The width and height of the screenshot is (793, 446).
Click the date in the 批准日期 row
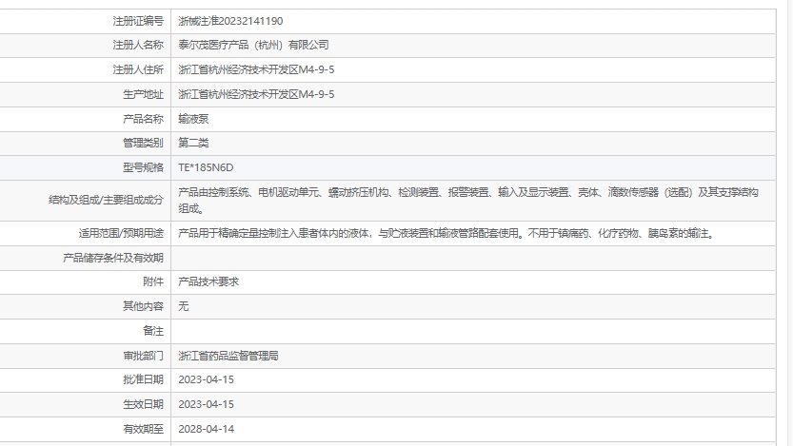tap(206, 379)
